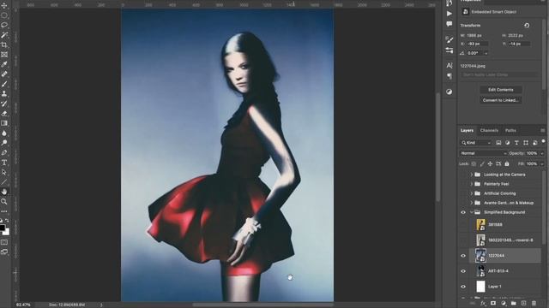
Task: Reset the transform in Properties
Action: point(527,26)
